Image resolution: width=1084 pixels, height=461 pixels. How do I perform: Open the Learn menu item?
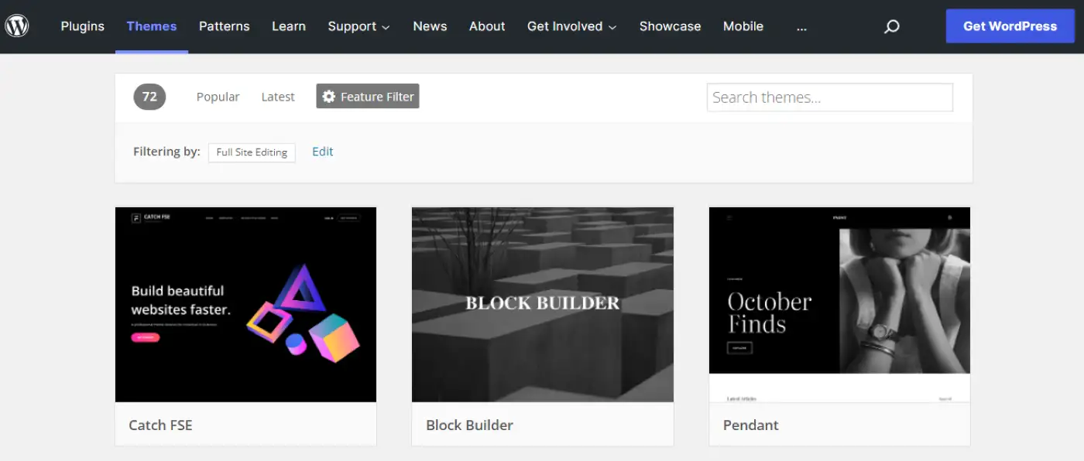click(x=289, y=26)
